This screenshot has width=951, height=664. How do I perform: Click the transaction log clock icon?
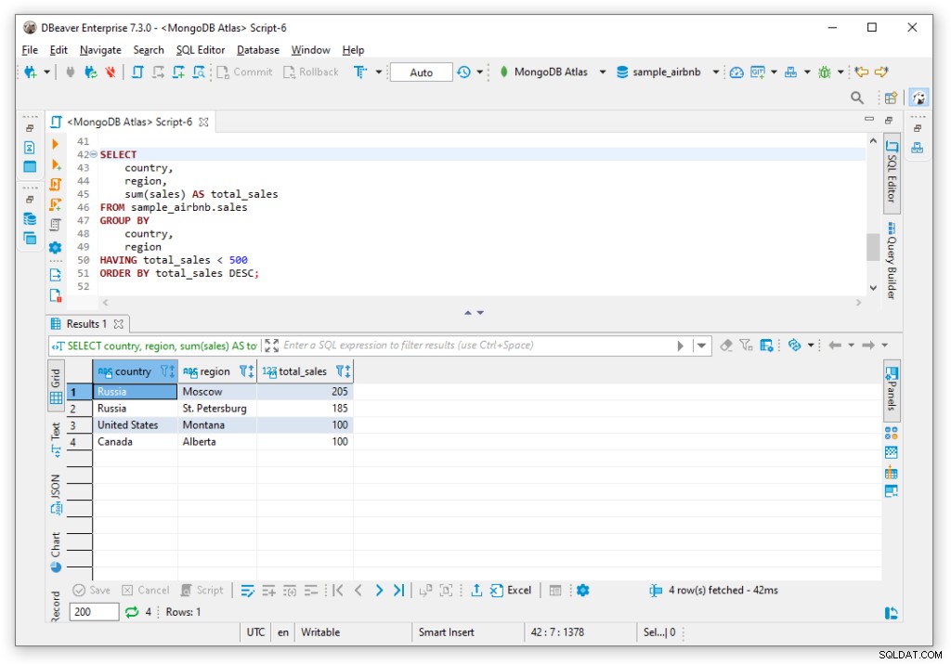coord(464,72)
